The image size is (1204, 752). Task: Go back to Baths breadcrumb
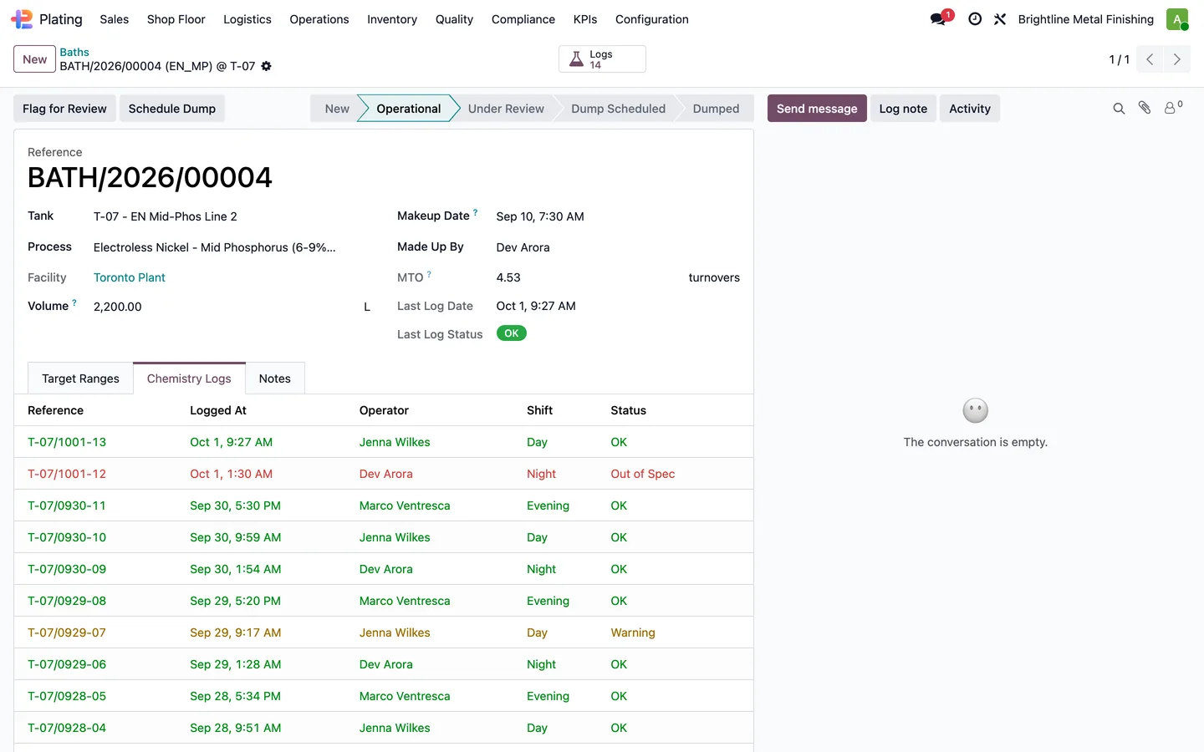click(74, 52)
